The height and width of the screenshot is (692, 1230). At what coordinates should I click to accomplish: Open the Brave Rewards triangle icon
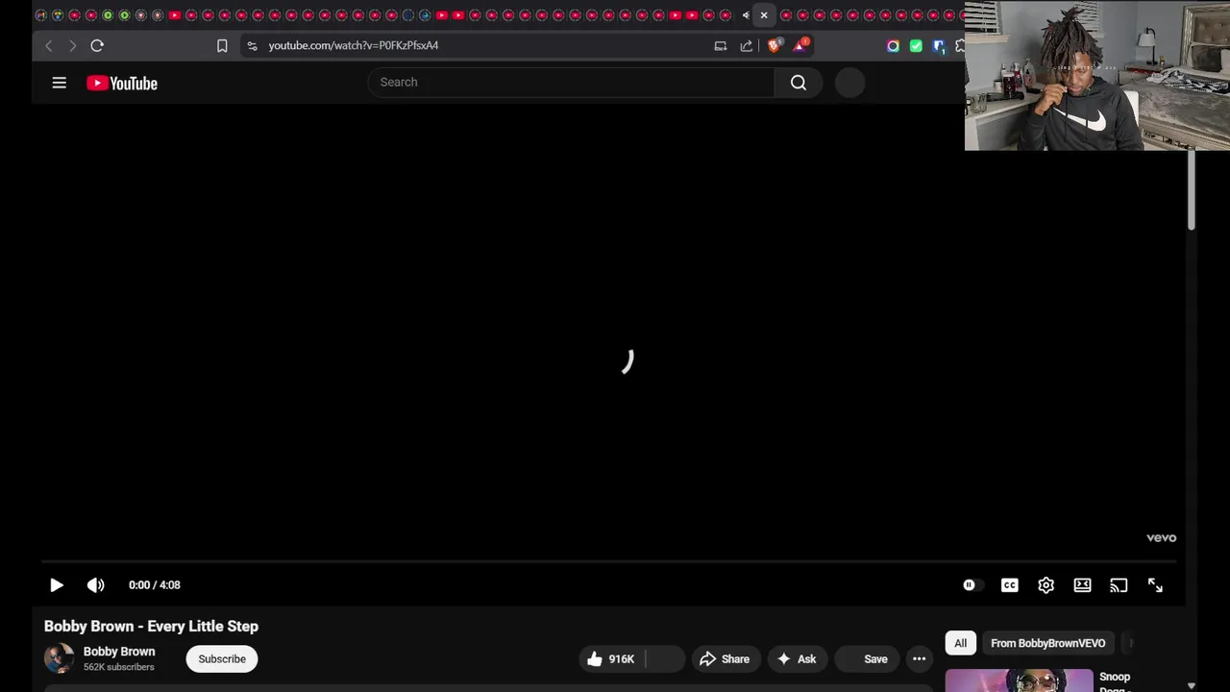click(x=800, y=45)
